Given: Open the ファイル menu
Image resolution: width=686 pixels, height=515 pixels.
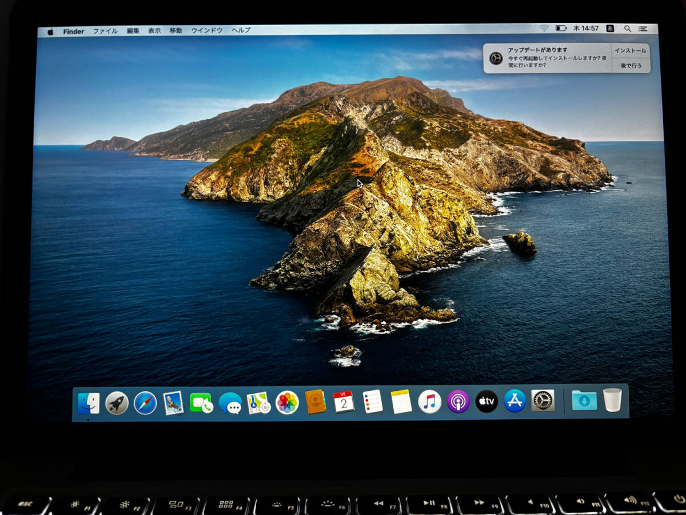Looking at the screenshot, I should [x=105, y=31].
